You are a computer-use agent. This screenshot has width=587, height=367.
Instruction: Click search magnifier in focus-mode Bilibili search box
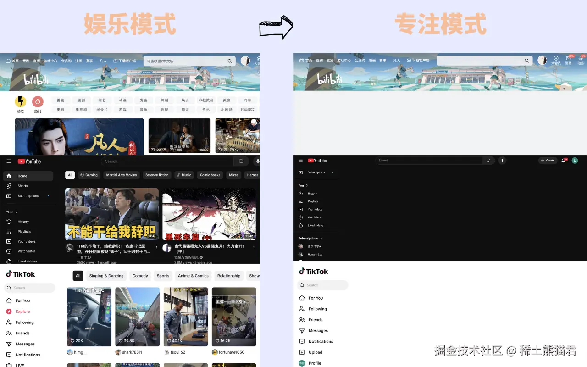[527, 61]
